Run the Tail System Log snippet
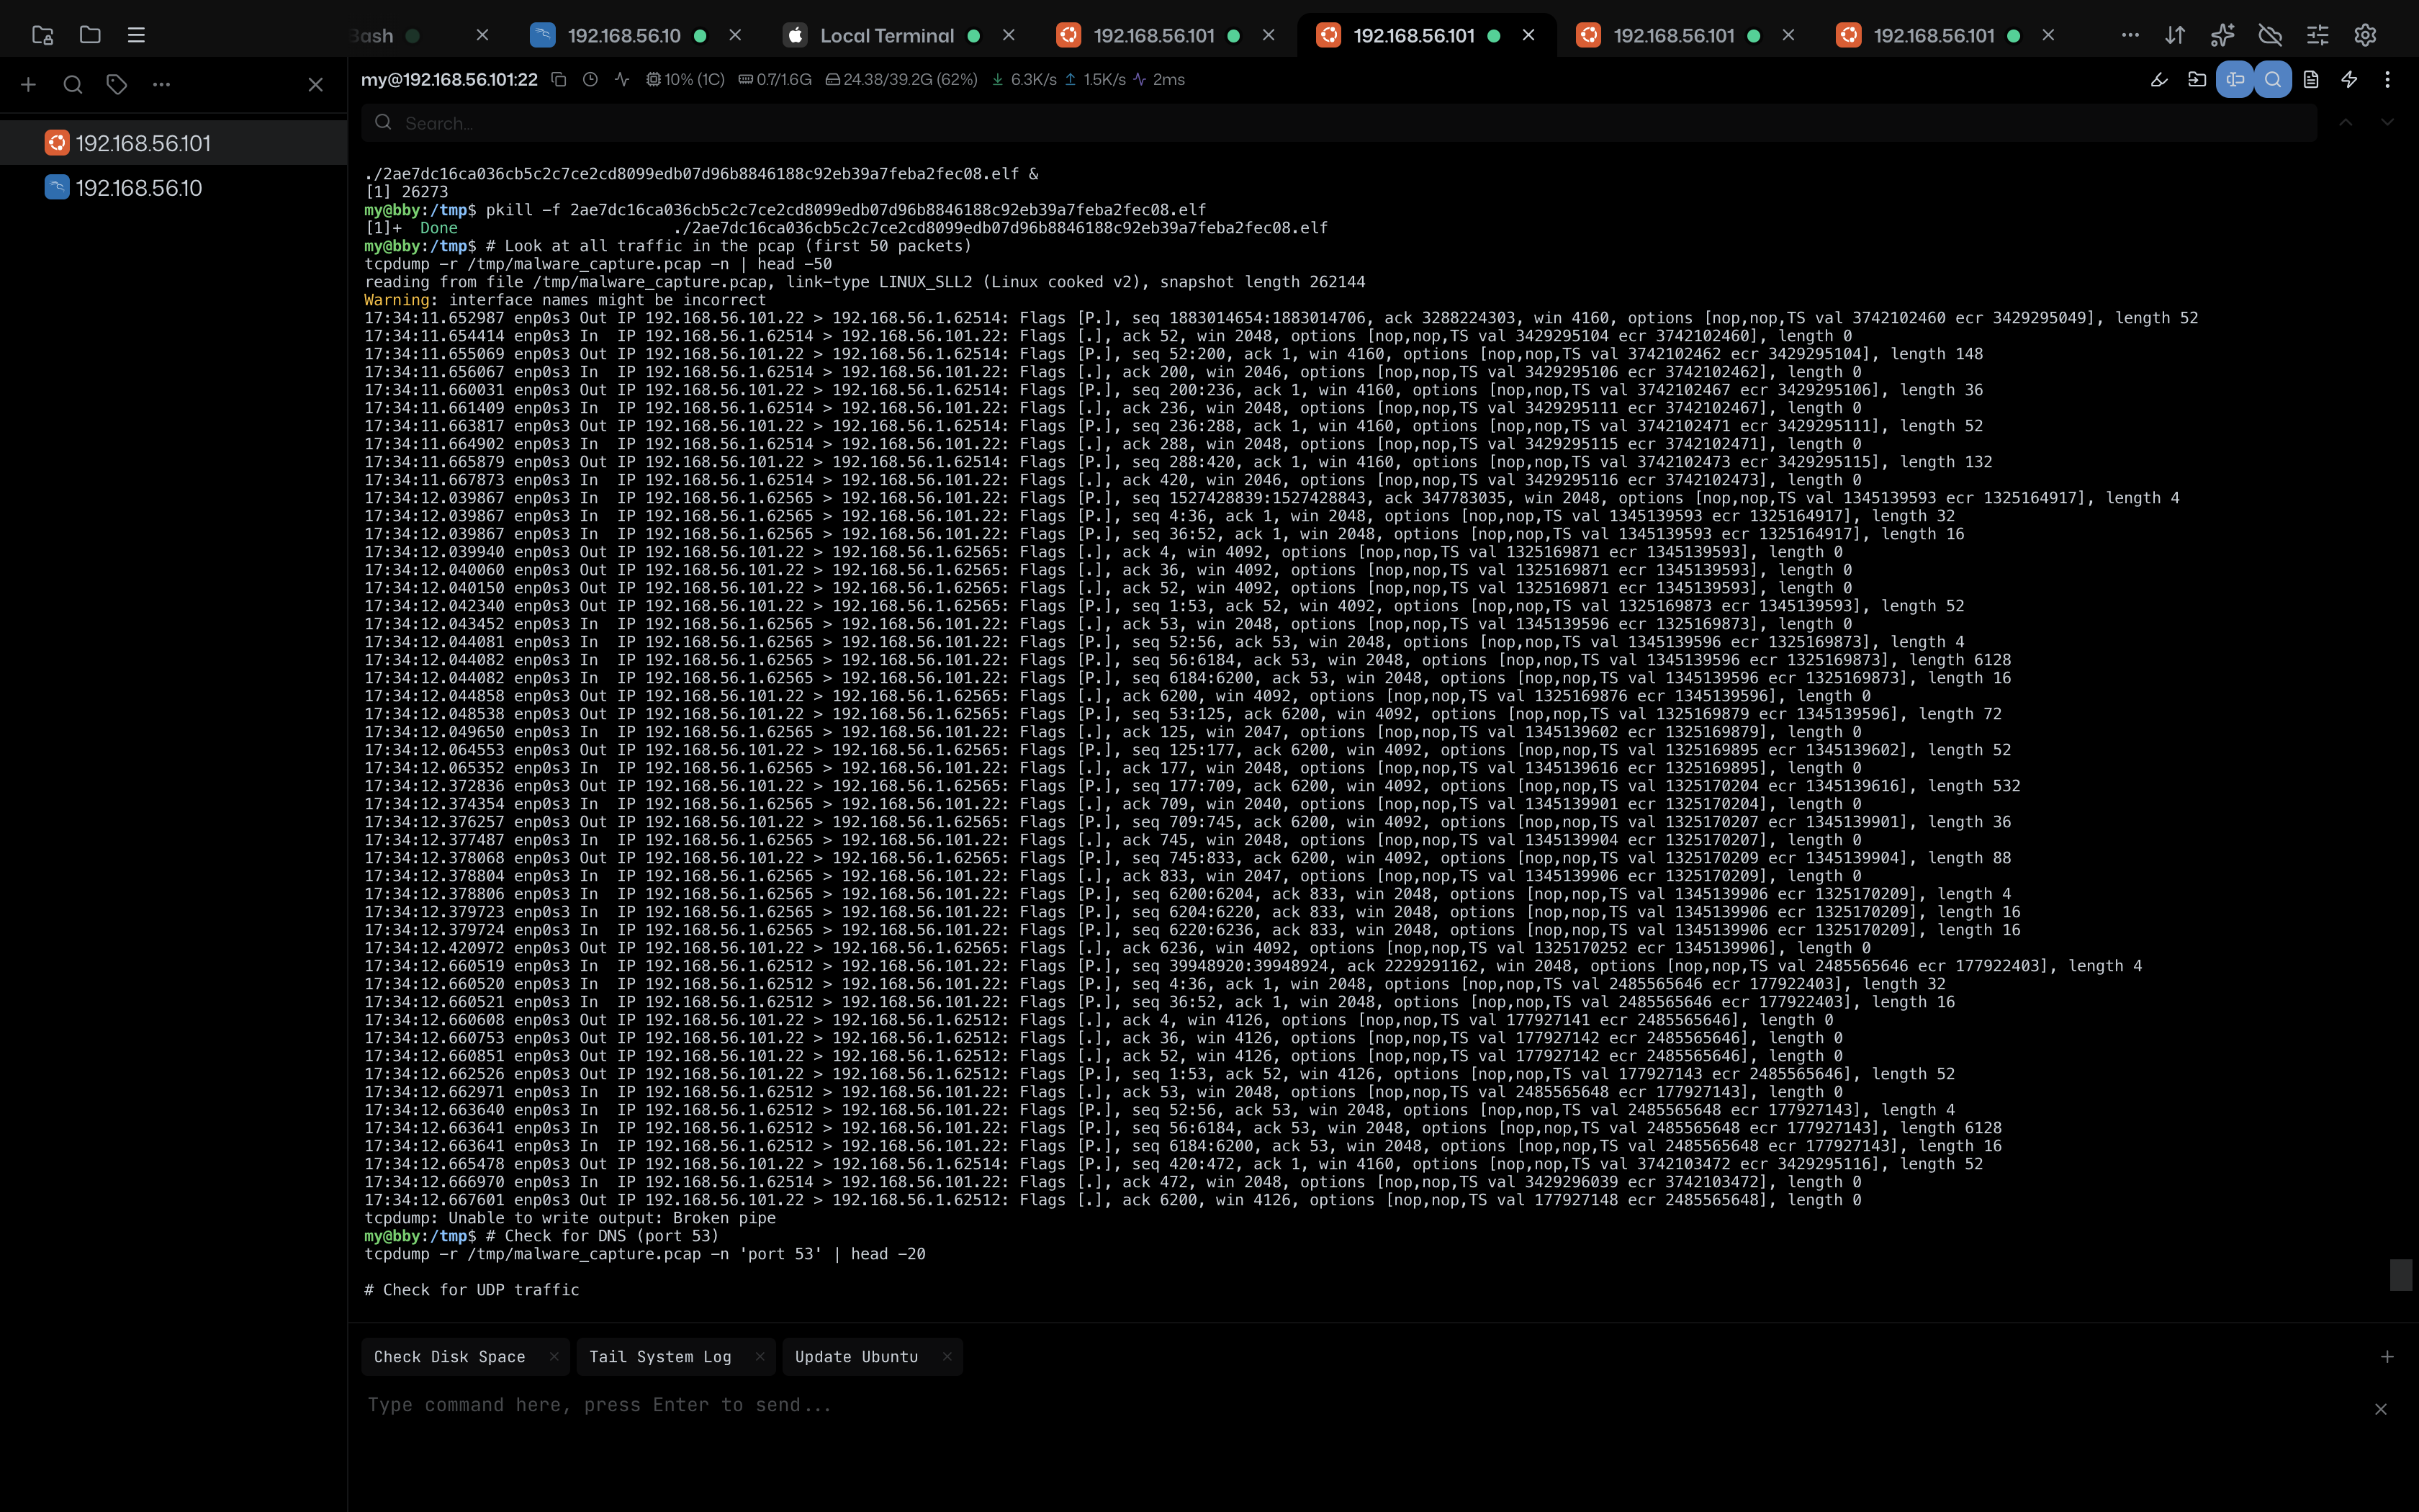Screen dimensions: 2419x1512 659,1357
